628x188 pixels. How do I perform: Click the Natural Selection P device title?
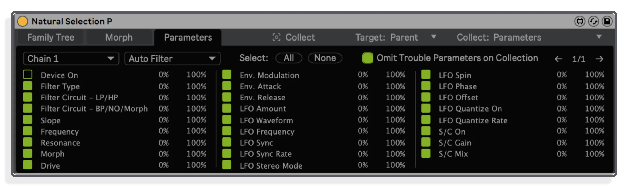coord(72,21)
